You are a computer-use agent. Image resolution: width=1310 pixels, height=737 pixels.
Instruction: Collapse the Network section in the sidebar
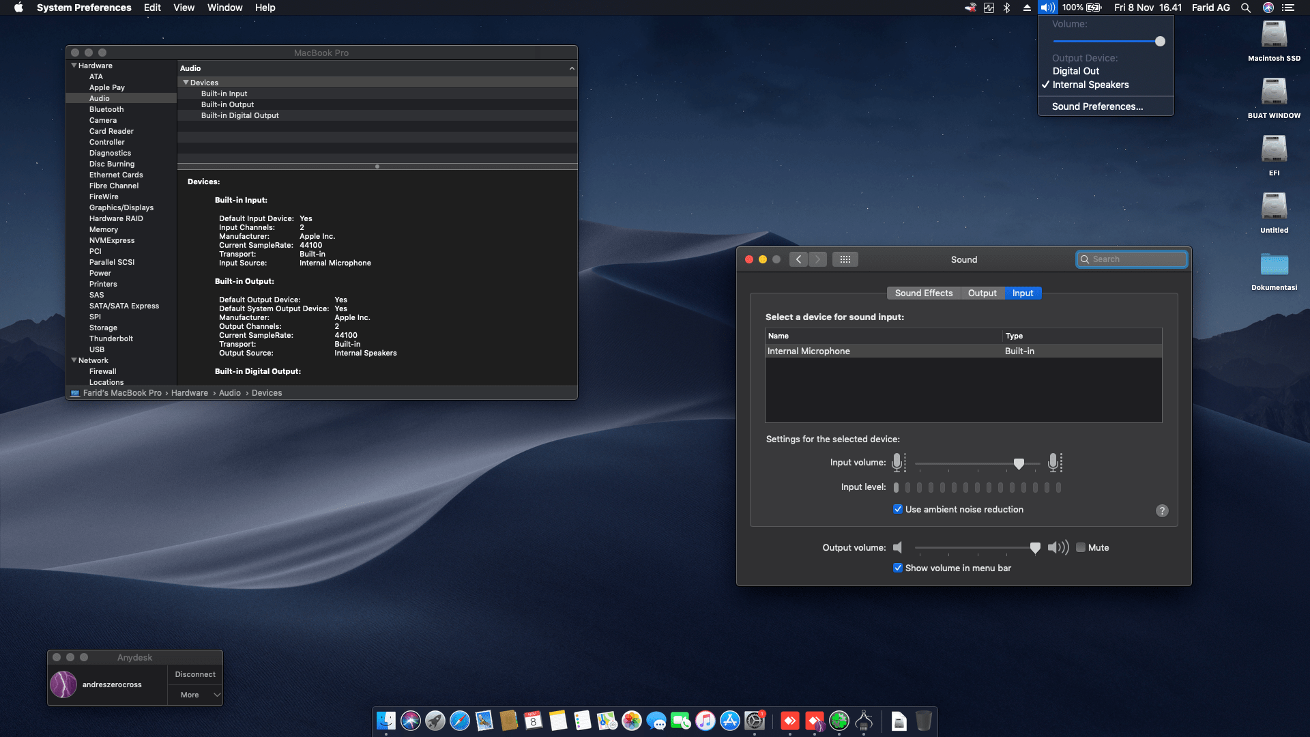(74, 360)
